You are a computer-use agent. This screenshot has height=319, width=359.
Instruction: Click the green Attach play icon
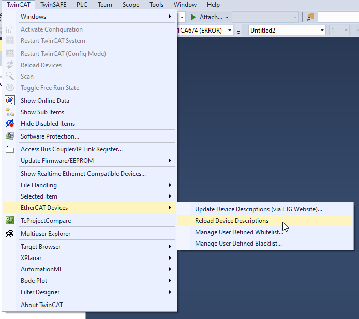tap(193, 17)
